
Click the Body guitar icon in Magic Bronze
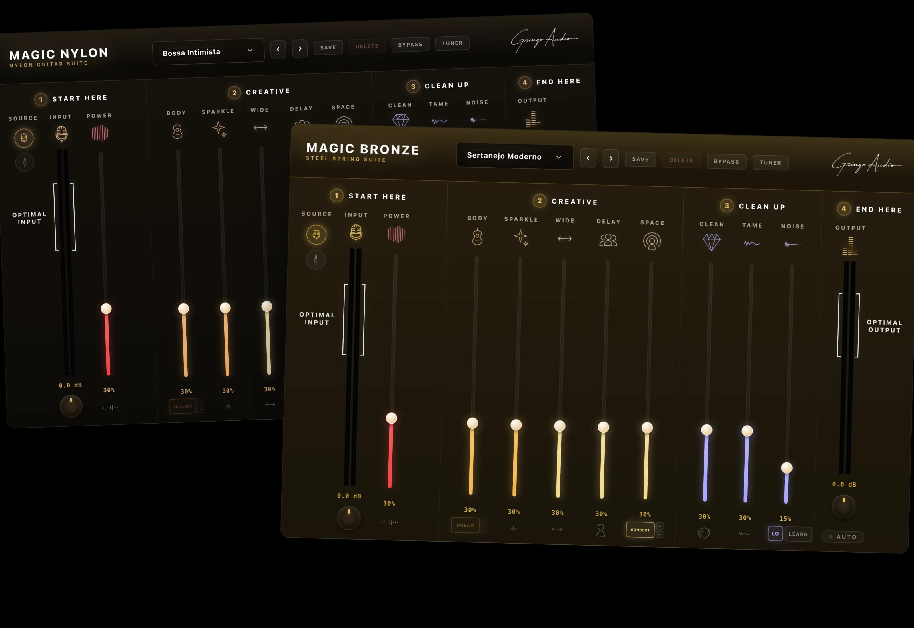click(477, 237)
